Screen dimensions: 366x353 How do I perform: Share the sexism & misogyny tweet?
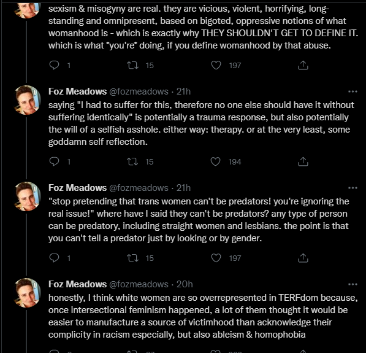coord(303,65)
